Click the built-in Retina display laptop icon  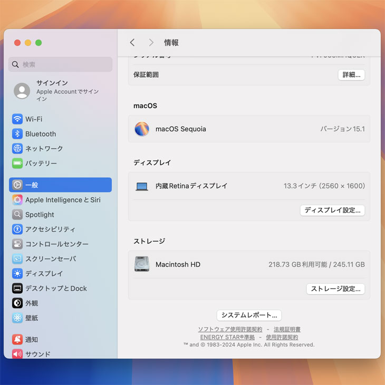(x=142, y=186)
